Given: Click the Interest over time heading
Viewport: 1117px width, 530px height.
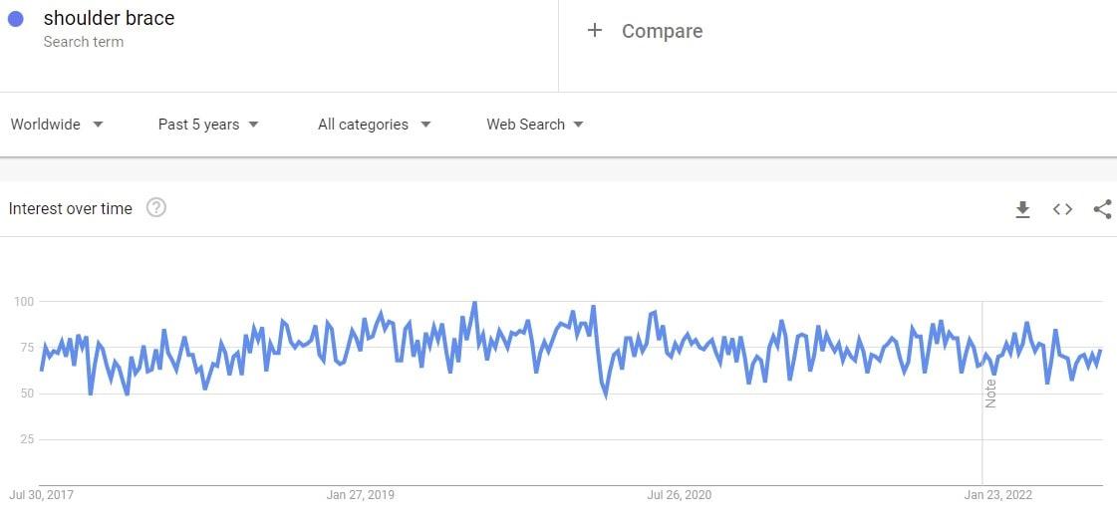Looking at the screenshot, I should pyautogui.click(x=71, y=209).
